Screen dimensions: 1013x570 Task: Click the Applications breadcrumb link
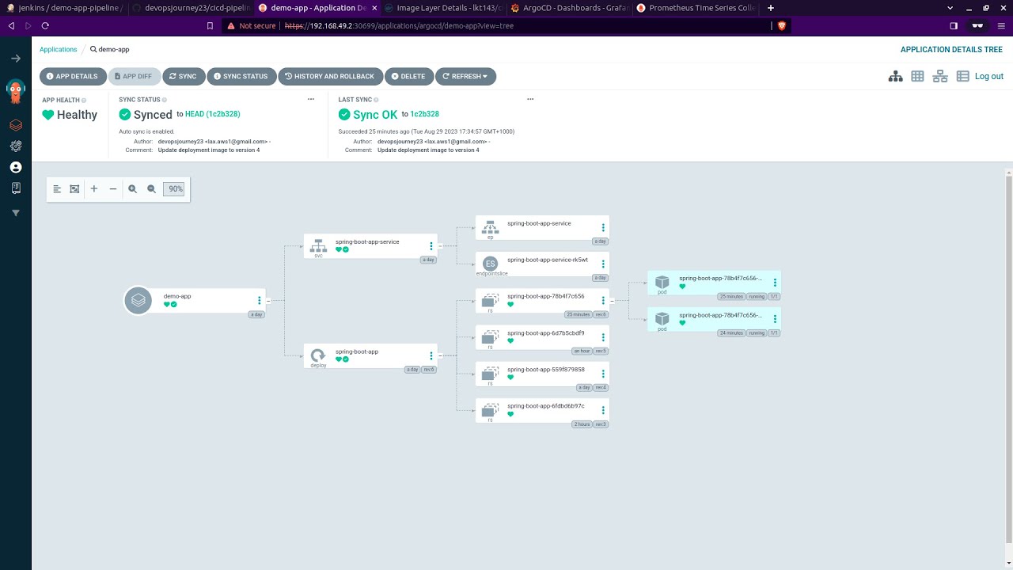tap(59, 49)
